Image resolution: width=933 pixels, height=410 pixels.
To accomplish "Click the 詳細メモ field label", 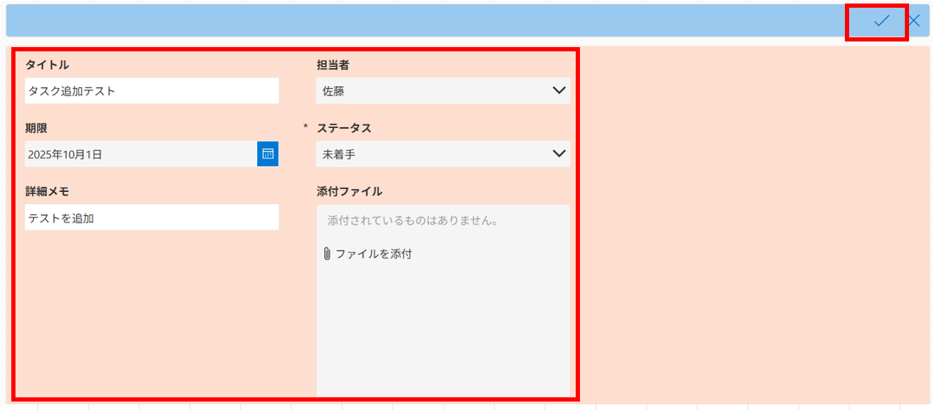I will (x=47, y=191).
